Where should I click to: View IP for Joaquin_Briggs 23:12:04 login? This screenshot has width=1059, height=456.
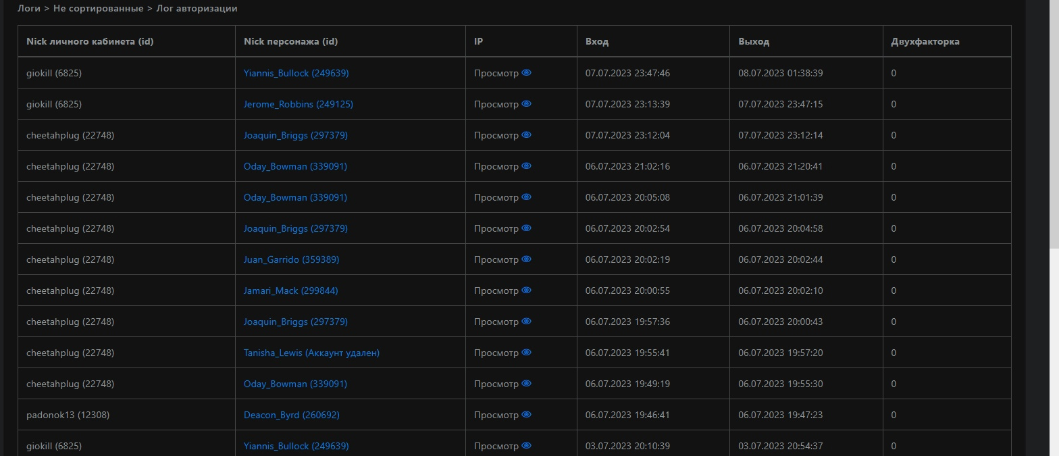(x=527, y=135)
